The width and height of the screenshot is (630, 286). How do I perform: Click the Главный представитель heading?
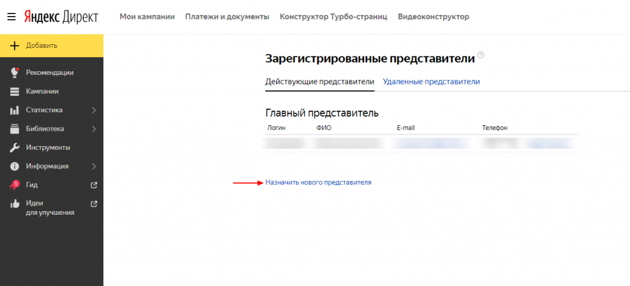click(322, 113)
